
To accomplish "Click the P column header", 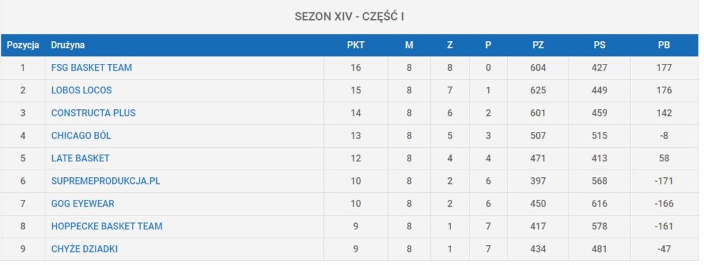I will [x=488, y=45].
